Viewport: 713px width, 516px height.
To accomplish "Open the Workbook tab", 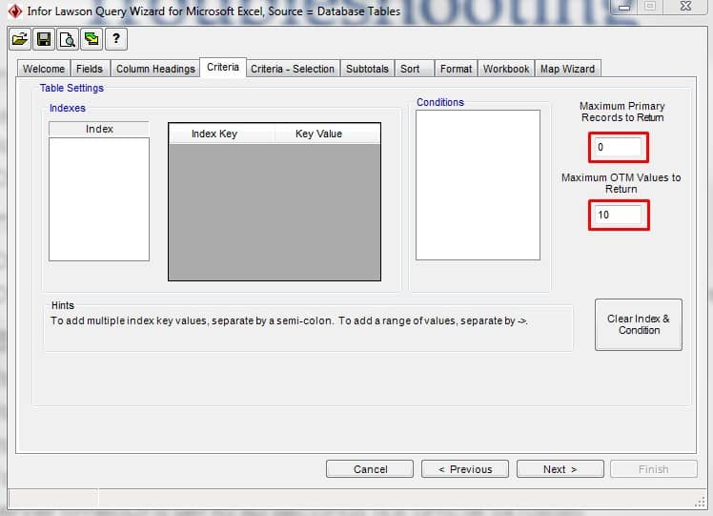I will click(x=506, y=69).
